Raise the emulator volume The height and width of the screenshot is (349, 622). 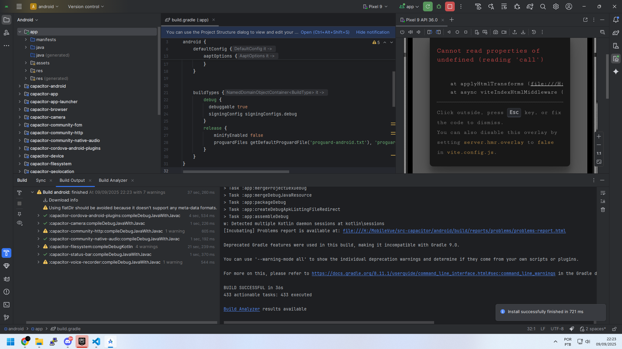click(x=411, y=32)
